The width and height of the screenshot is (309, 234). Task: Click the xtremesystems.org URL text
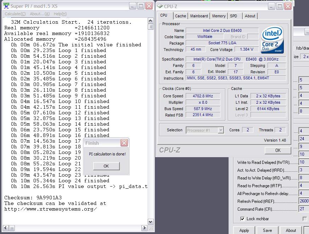pos(51,209)
